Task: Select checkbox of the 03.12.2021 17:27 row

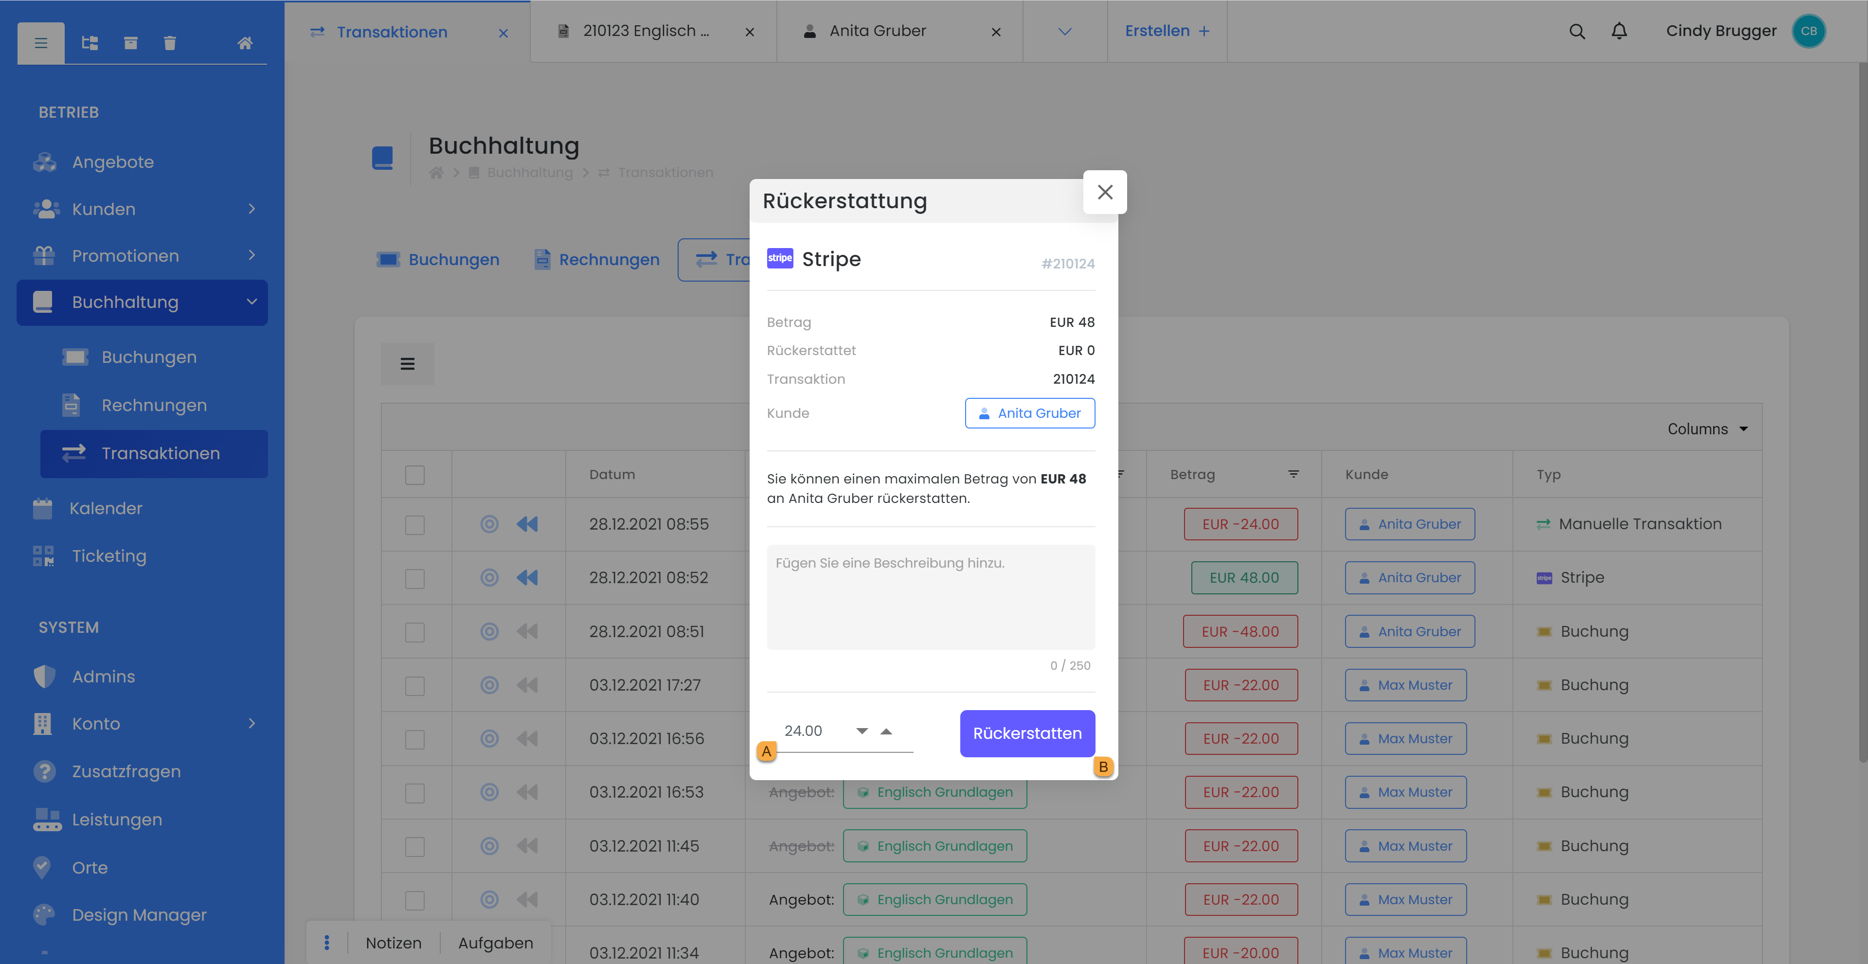Action: [x=415, y=686]
